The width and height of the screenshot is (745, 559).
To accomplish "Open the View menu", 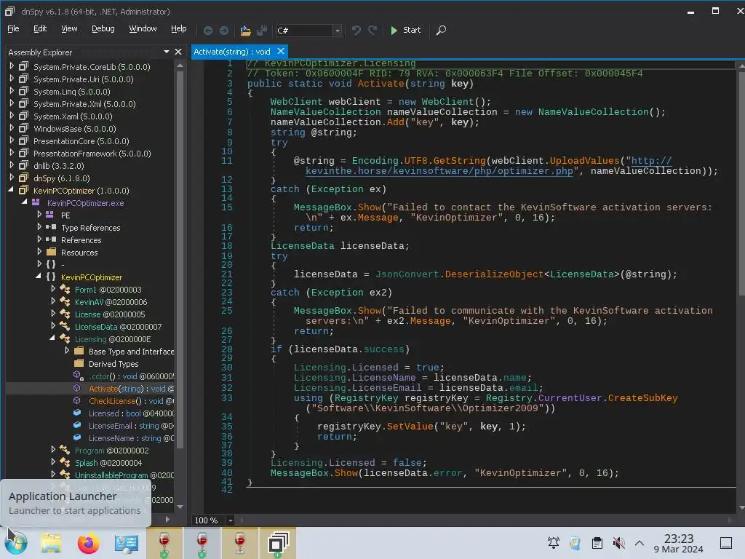I will (69, 28).
